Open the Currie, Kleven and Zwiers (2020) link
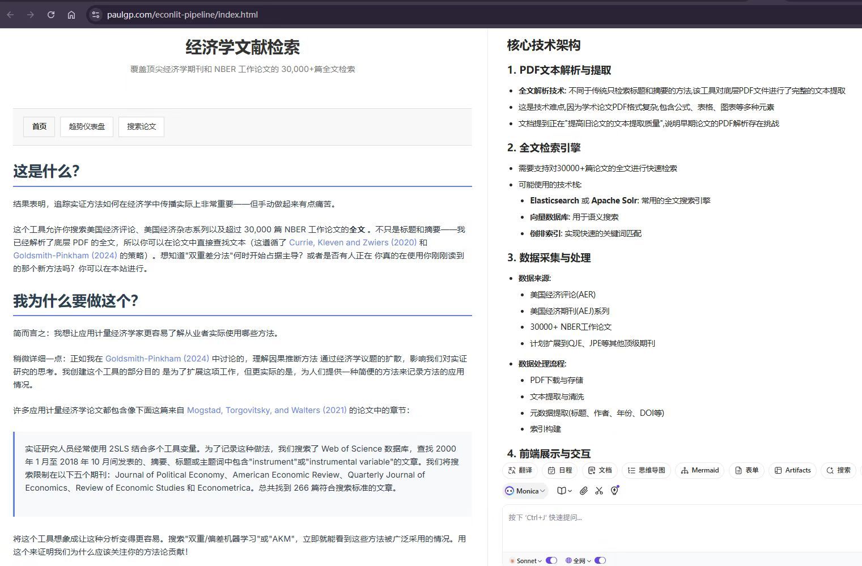Viewport: 862px width, 566px height. pyautogui.click(x=353, y=242)
